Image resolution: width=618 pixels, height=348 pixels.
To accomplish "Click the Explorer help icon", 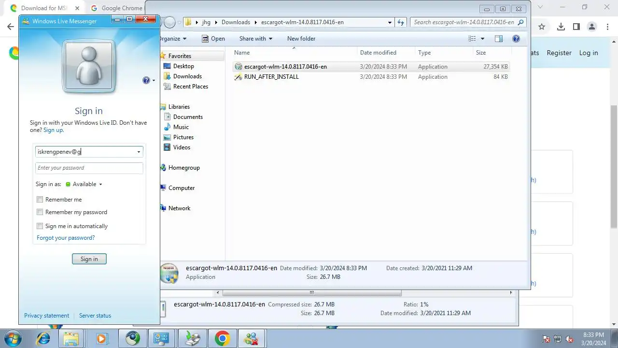I will [x=516, y=39].
